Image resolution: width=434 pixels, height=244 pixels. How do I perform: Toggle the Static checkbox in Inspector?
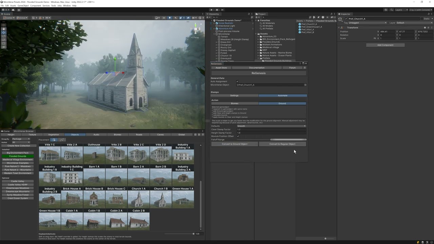coord(421,19)
